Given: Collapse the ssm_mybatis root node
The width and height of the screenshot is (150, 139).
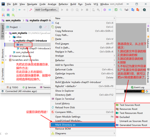Looking at the screenshot, I should 6,33.
